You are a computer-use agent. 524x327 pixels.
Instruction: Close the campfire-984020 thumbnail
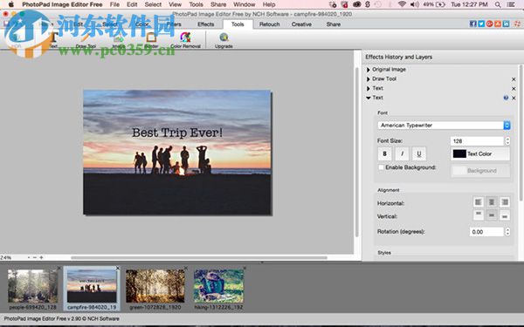point(118,268)
